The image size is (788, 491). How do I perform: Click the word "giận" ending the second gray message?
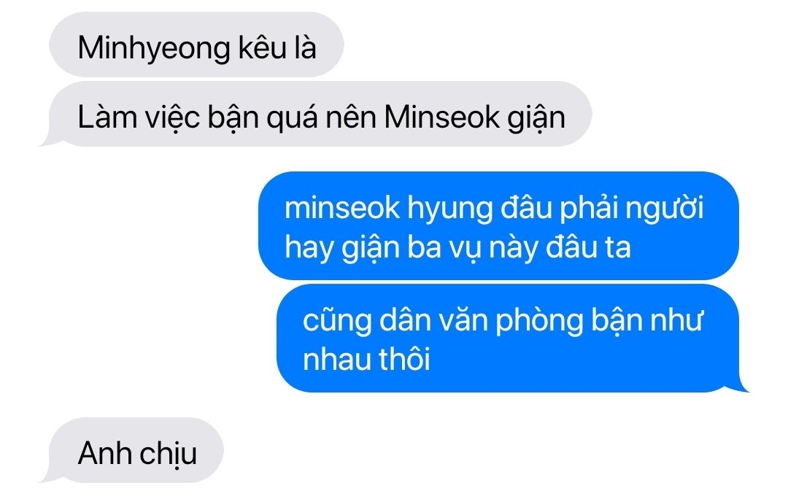click(536, 119)
